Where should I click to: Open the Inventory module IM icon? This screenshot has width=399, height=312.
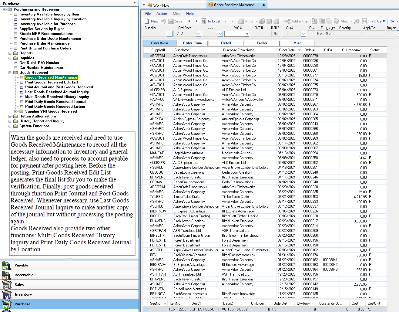[5, 295]
